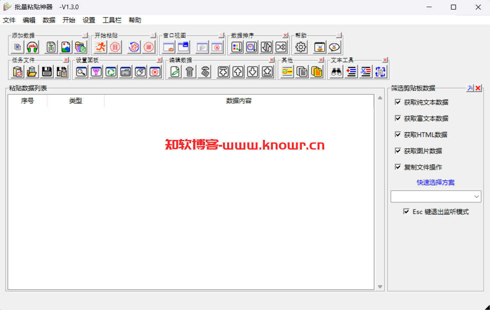Image resolution: width=490 pixels, height=310 pixels.
Task: Click the green circular arrows panel icon
Action: click(x=111, y=72)
